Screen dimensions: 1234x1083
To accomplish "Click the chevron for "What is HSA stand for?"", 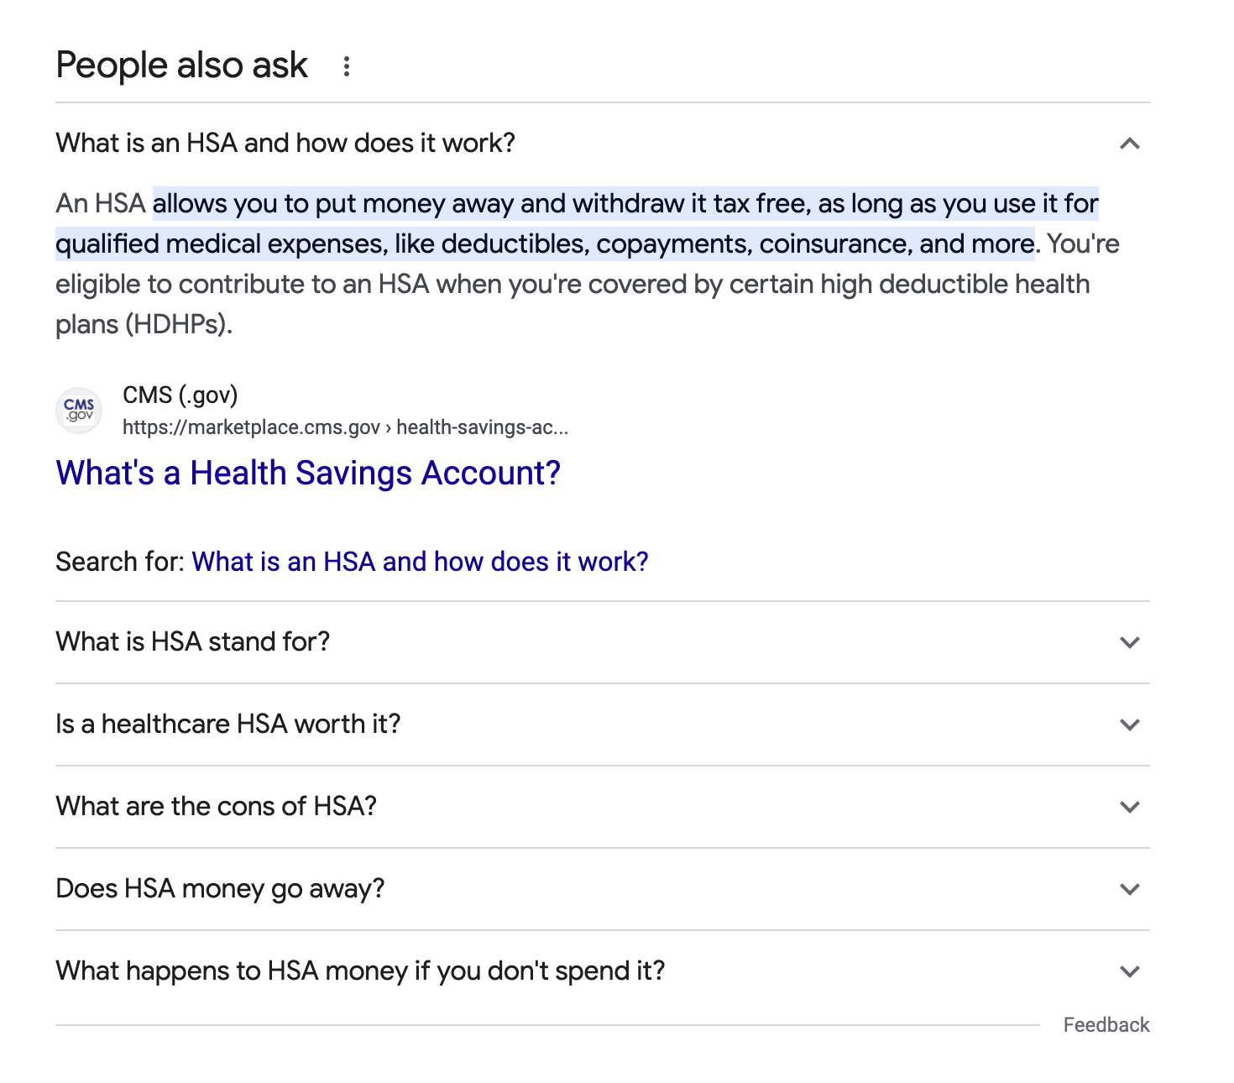I will (x=1130, y=642).
